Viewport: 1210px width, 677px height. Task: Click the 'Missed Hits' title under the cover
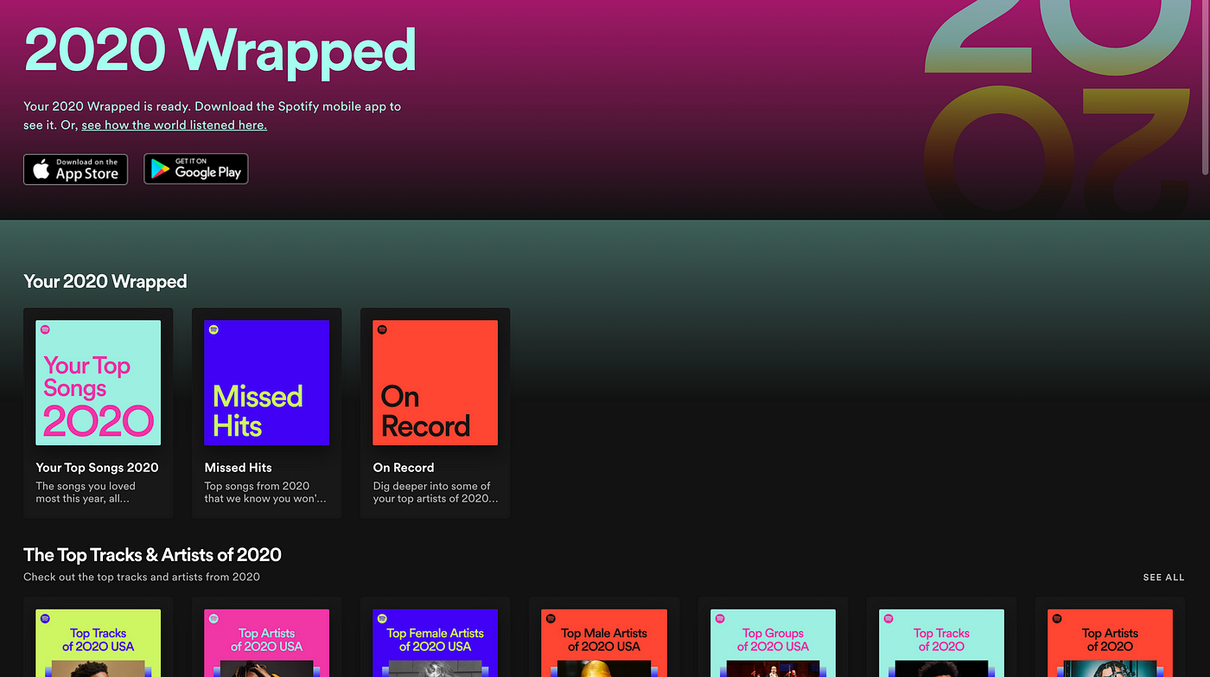click(238, 468)
